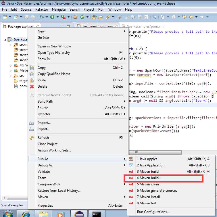Choose '2 Java Application' run option
The width and height of the screenshot is (217, 217).
click(171, 165)
